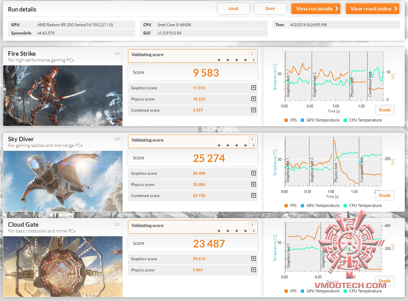Click GUI version v1.5.915.0 64

pos(169,33)
